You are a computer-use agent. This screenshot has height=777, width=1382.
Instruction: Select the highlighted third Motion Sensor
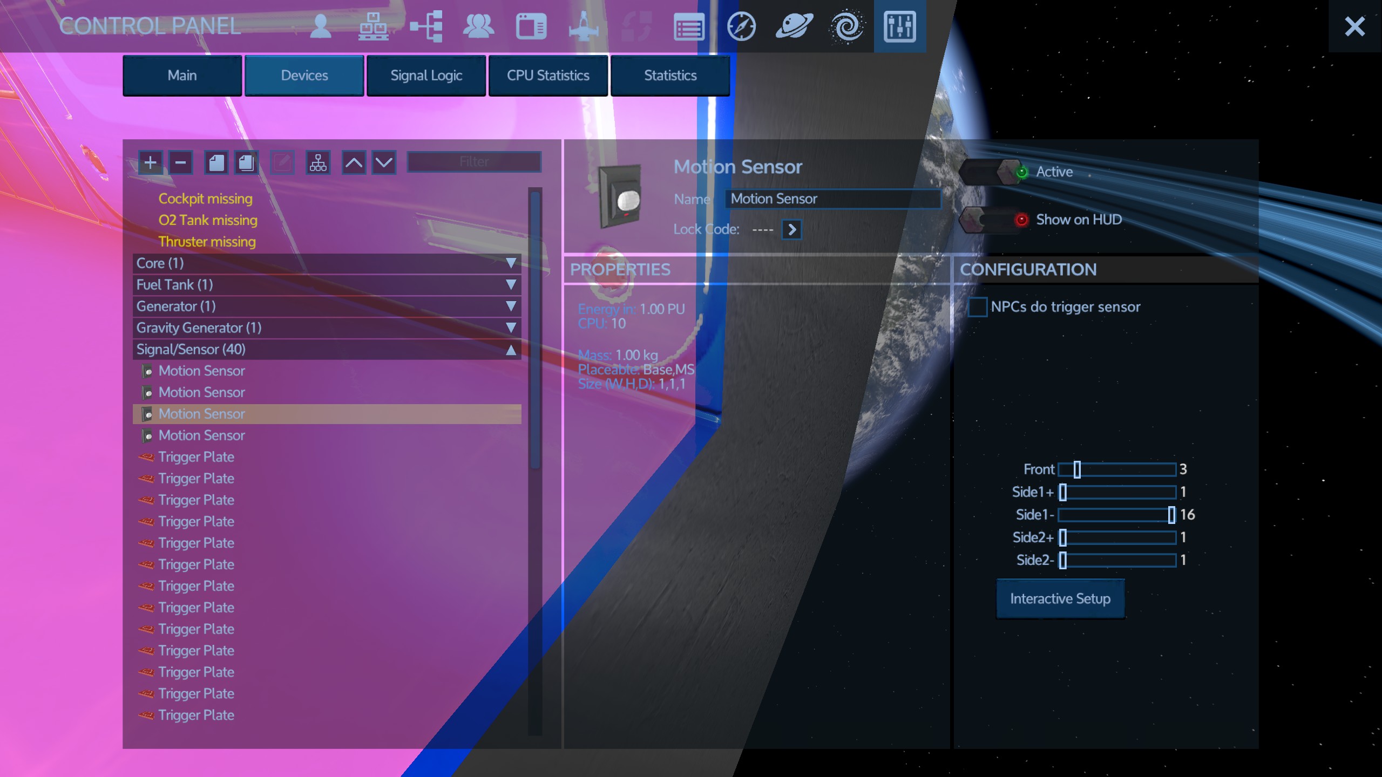pos(327,414)
